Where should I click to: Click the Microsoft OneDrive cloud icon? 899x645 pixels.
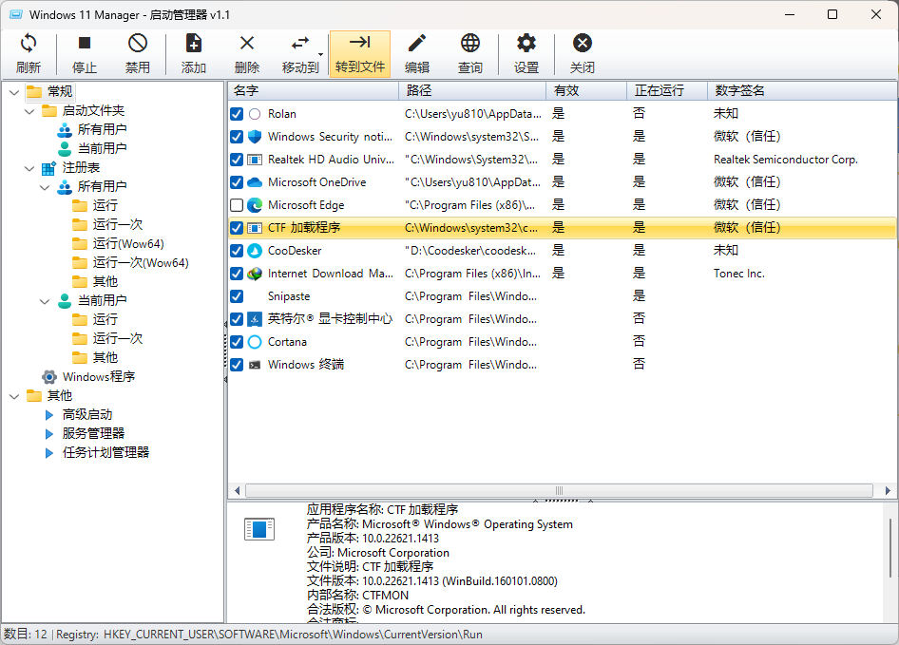coord(255,182)
